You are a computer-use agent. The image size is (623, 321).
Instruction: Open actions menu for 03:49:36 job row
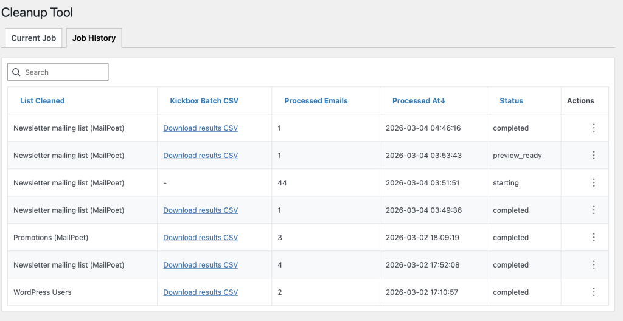[x=594, y=210]
